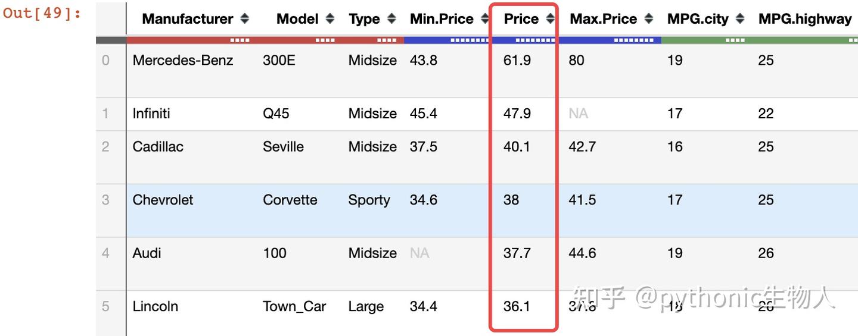
Task: Click the Corvette model cell
Action: (290, 200)
